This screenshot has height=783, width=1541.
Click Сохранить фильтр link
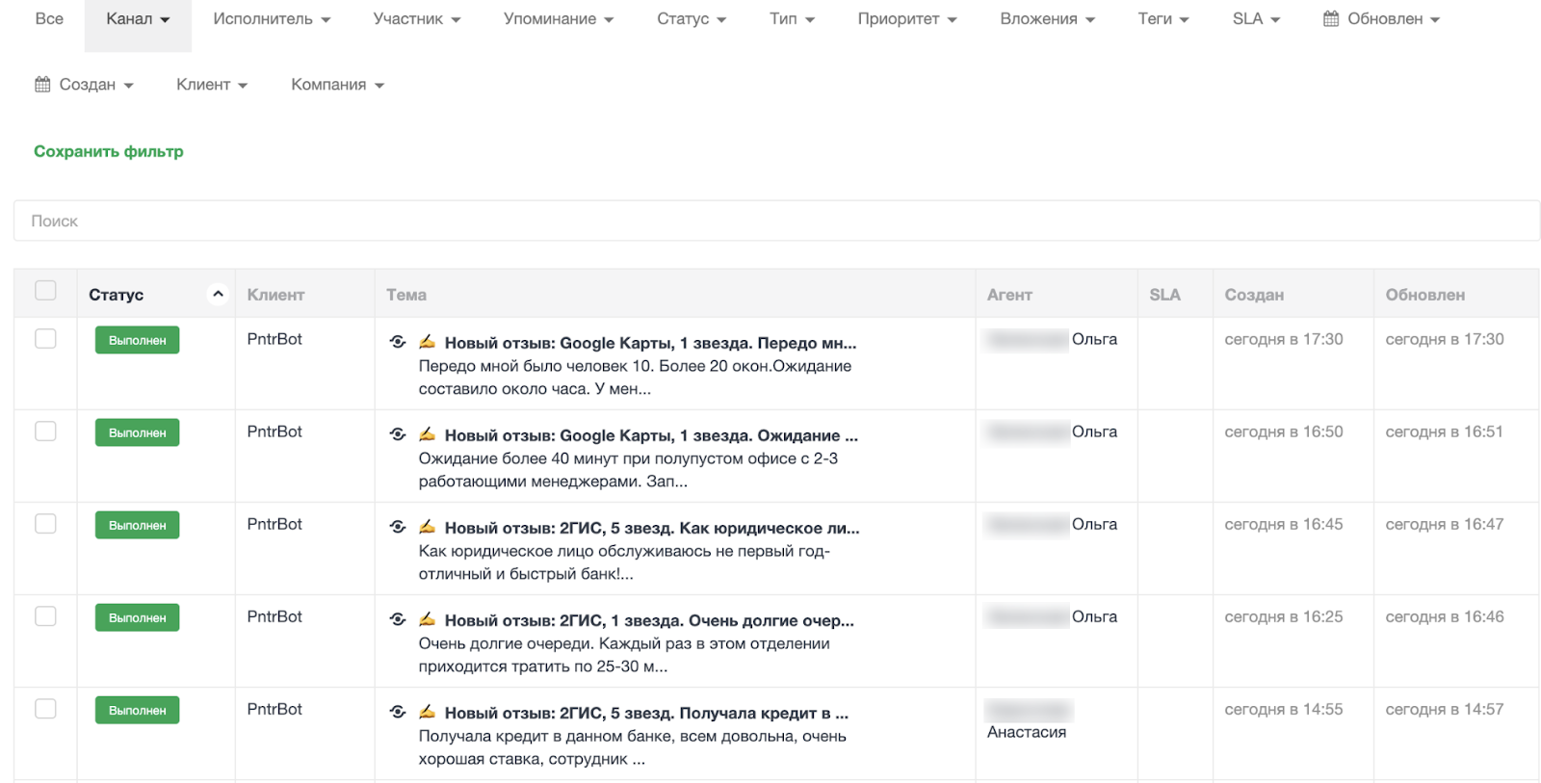[x=109, y=151]
